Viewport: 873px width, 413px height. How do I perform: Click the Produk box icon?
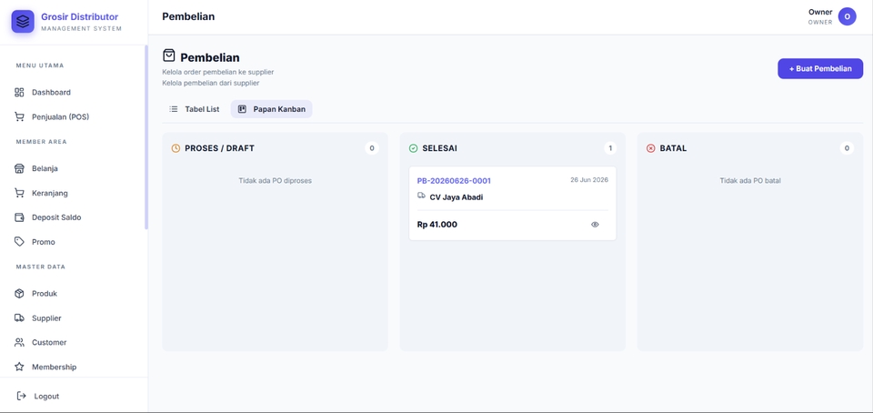click(19, 293)
